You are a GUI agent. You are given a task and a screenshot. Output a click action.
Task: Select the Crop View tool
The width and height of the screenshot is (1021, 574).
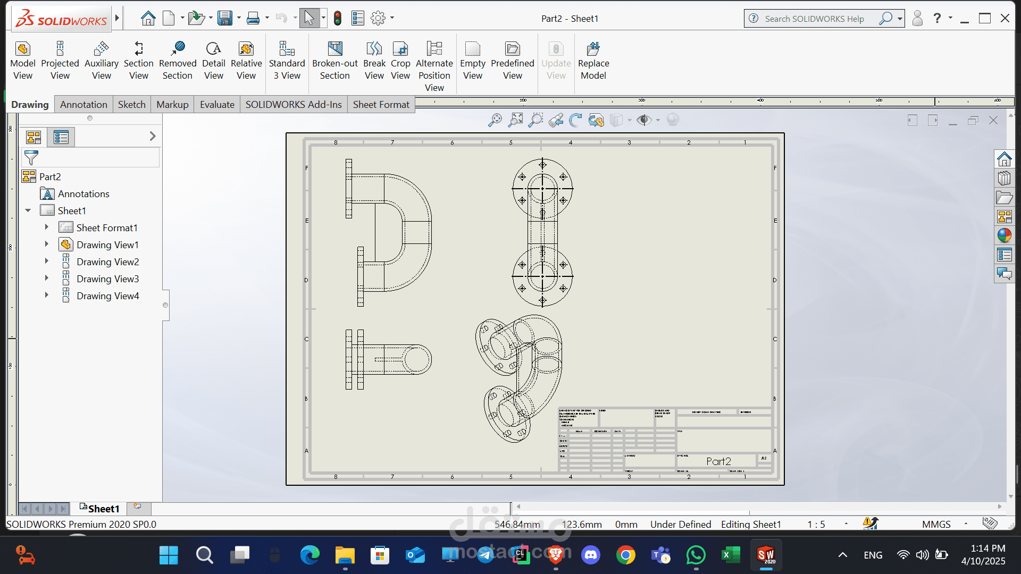tap(400, 61)
